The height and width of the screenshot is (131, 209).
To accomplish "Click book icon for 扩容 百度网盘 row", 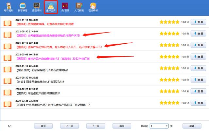I will (x=8, y=81).
